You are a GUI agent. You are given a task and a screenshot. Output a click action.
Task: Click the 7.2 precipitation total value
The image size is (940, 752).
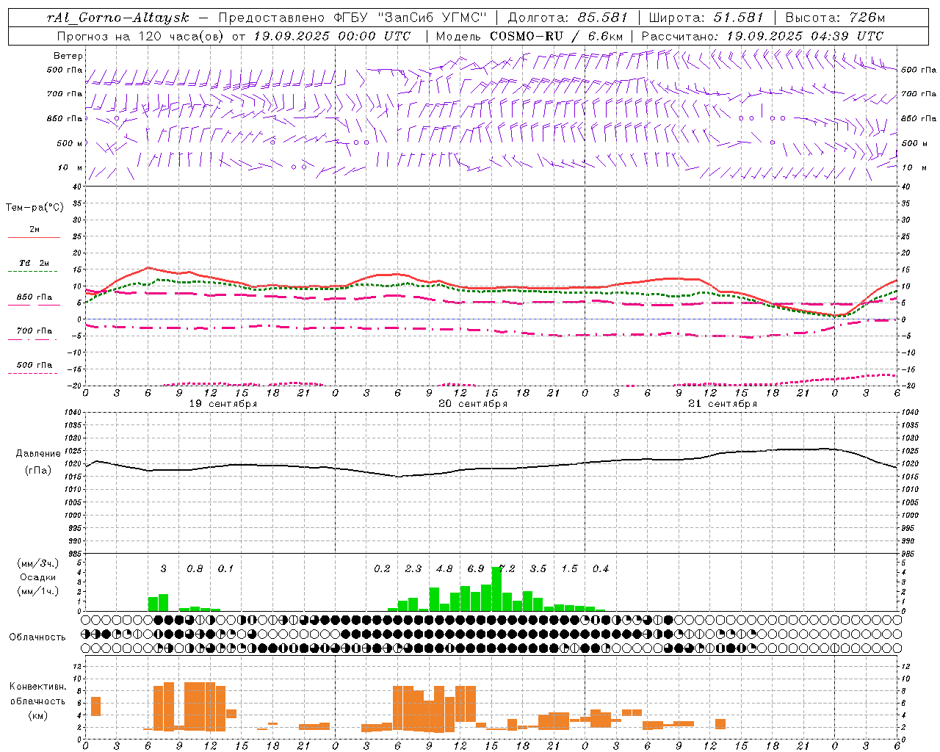(x=507, y=568)
